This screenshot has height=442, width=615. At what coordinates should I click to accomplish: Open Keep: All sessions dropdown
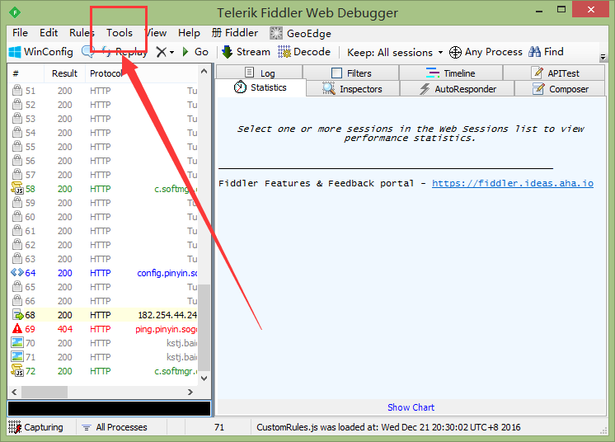pyautogui.click(x=395, y=52)
